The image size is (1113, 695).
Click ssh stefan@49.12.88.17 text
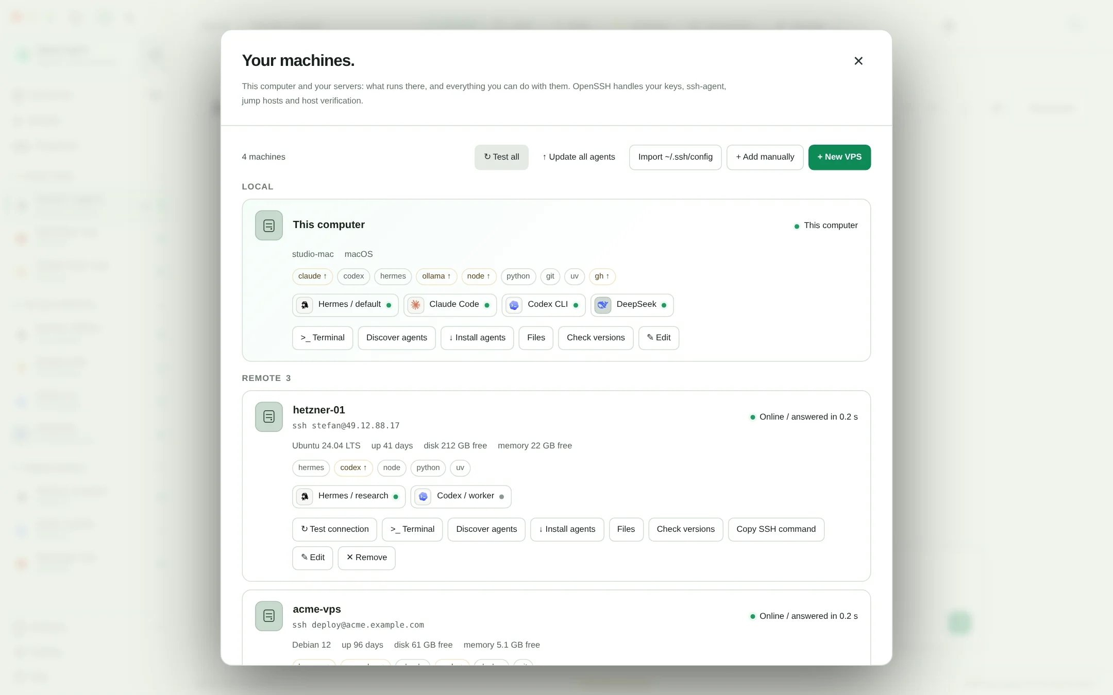[346, 426]
